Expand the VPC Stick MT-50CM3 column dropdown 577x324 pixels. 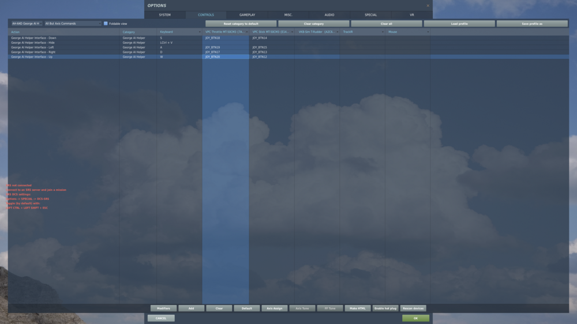292,32
